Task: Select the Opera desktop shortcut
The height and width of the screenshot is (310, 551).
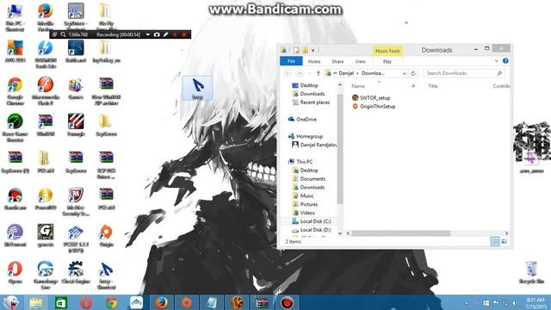Action: [x=15, y=272]
